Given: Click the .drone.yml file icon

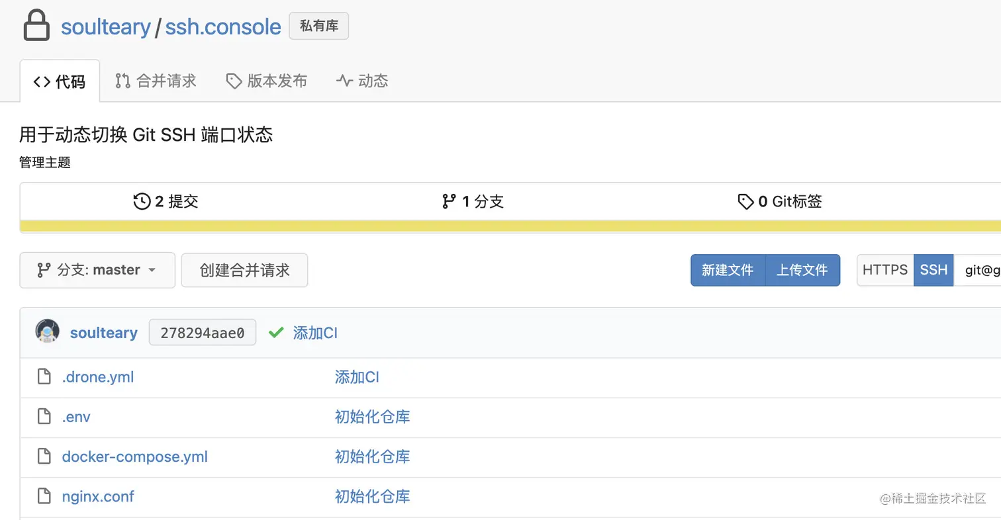Looking at the screenshot, I should point(44,377).
